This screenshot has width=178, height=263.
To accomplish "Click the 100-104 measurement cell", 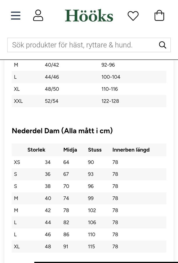I will click(x=111, y=77).
